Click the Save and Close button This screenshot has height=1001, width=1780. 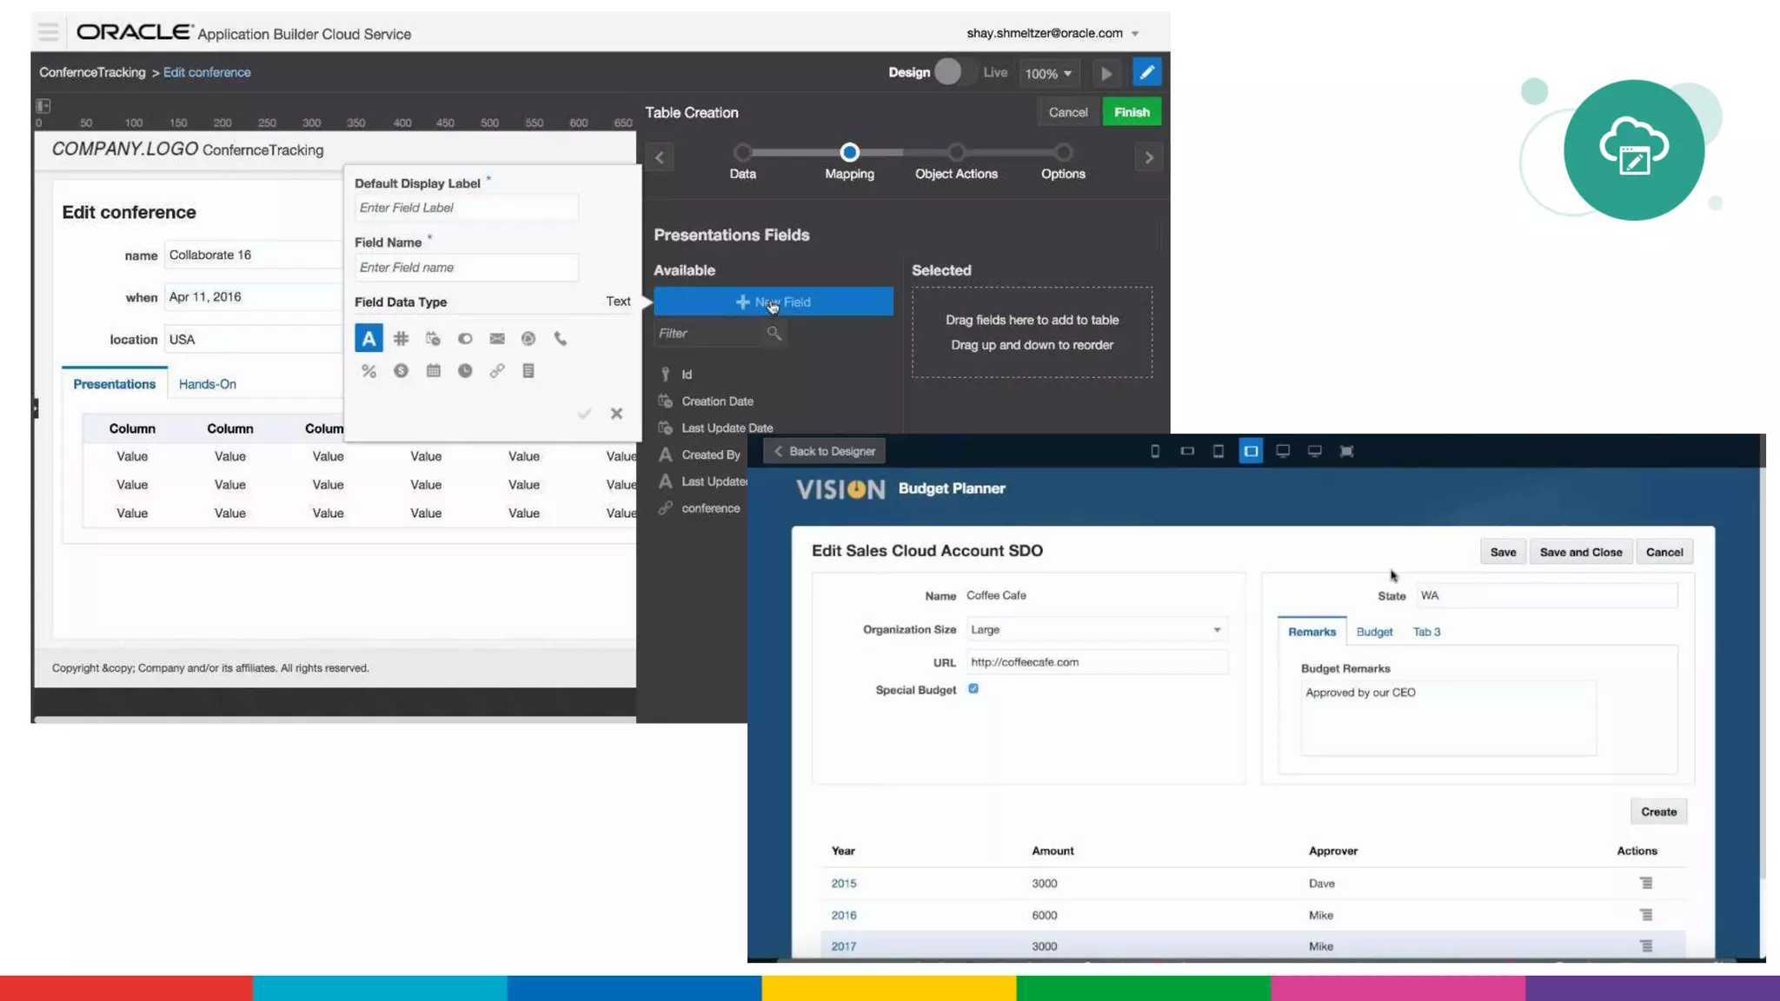click(x=1580, y=552)
